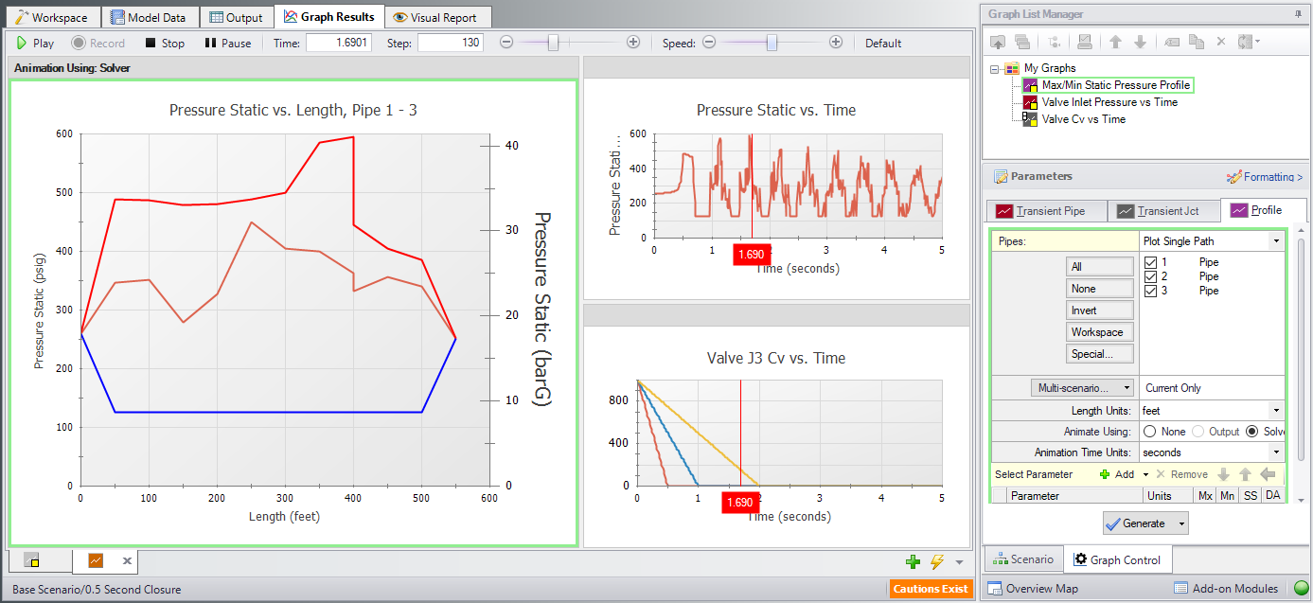Click the move-up arrow icon in Graph List Manager
This screenshot has width=1313, height=603.
pos(1116,41)
